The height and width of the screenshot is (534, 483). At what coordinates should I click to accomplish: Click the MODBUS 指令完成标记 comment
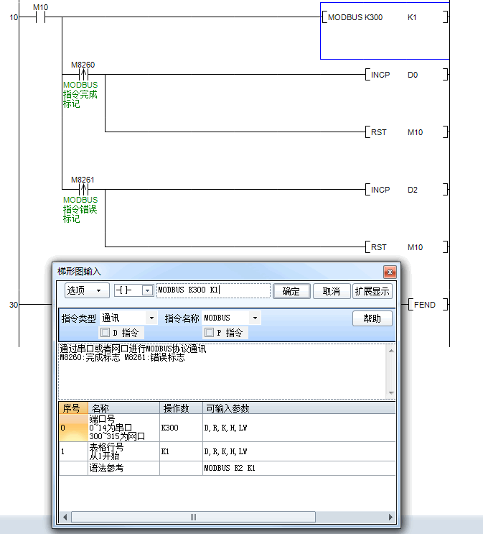[x=80, y=94]
